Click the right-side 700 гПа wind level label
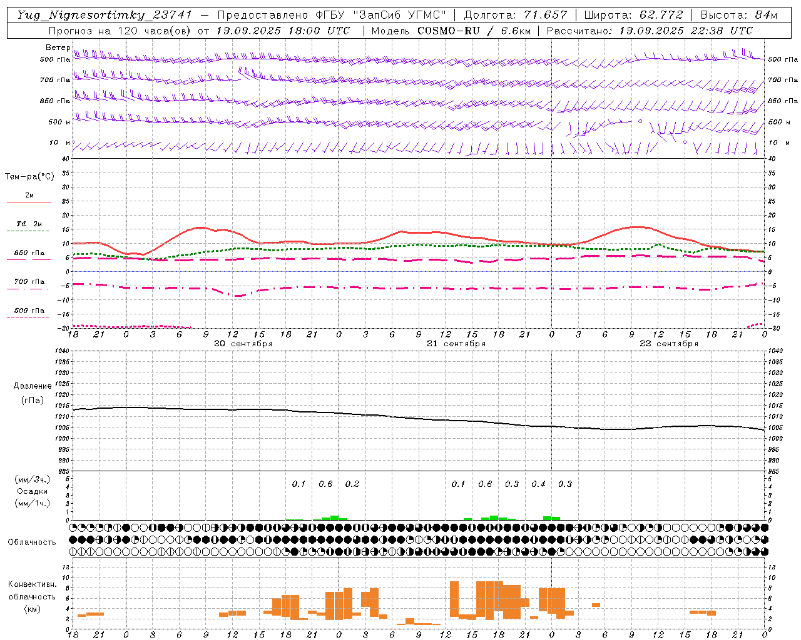 point(783,80)
